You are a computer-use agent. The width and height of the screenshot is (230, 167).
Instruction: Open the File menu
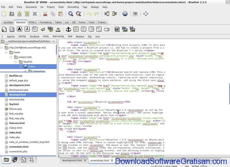click(x=3, y=7)
